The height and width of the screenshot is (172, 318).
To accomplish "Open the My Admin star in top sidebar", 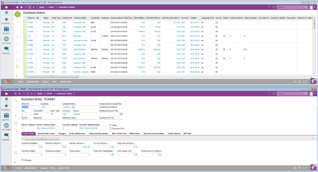I will click(6, 20).
